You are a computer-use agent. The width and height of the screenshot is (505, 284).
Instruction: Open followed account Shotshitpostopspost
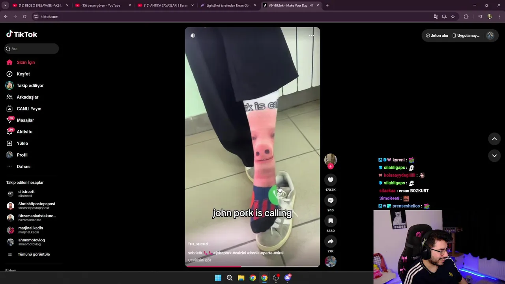tap(32, 206)
